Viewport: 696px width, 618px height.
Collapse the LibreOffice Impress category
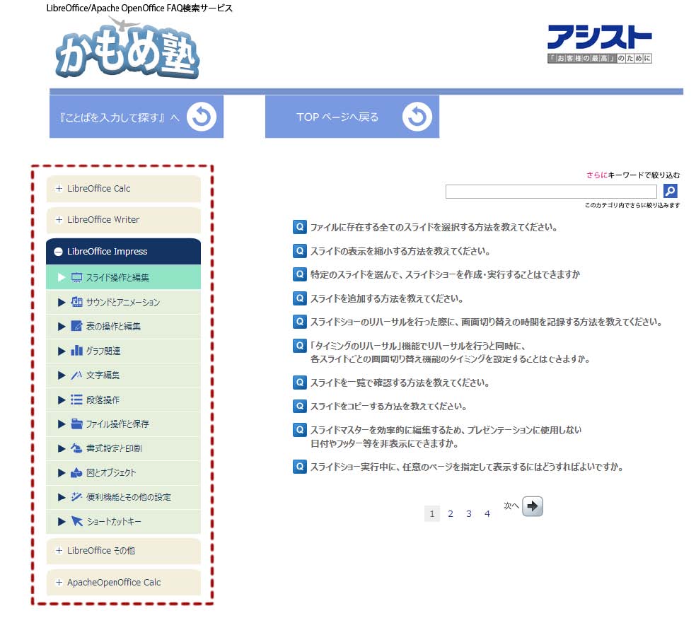123,252
